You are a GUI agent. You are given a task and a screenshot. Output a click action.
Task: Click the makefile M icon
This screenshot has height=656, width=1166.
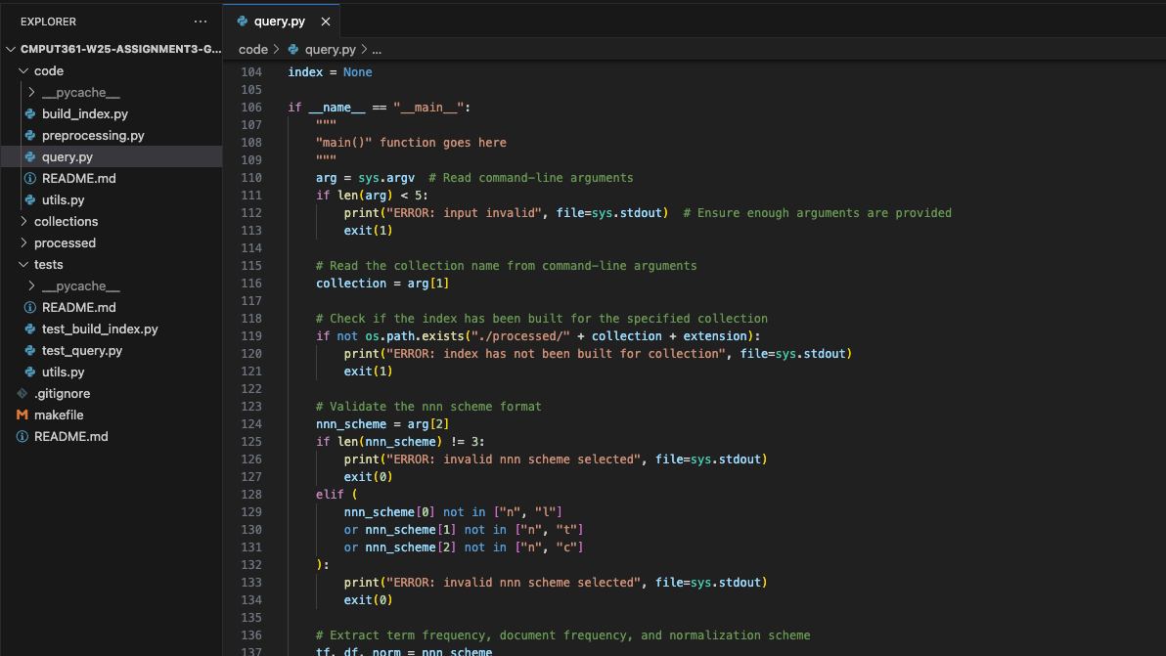22,415
